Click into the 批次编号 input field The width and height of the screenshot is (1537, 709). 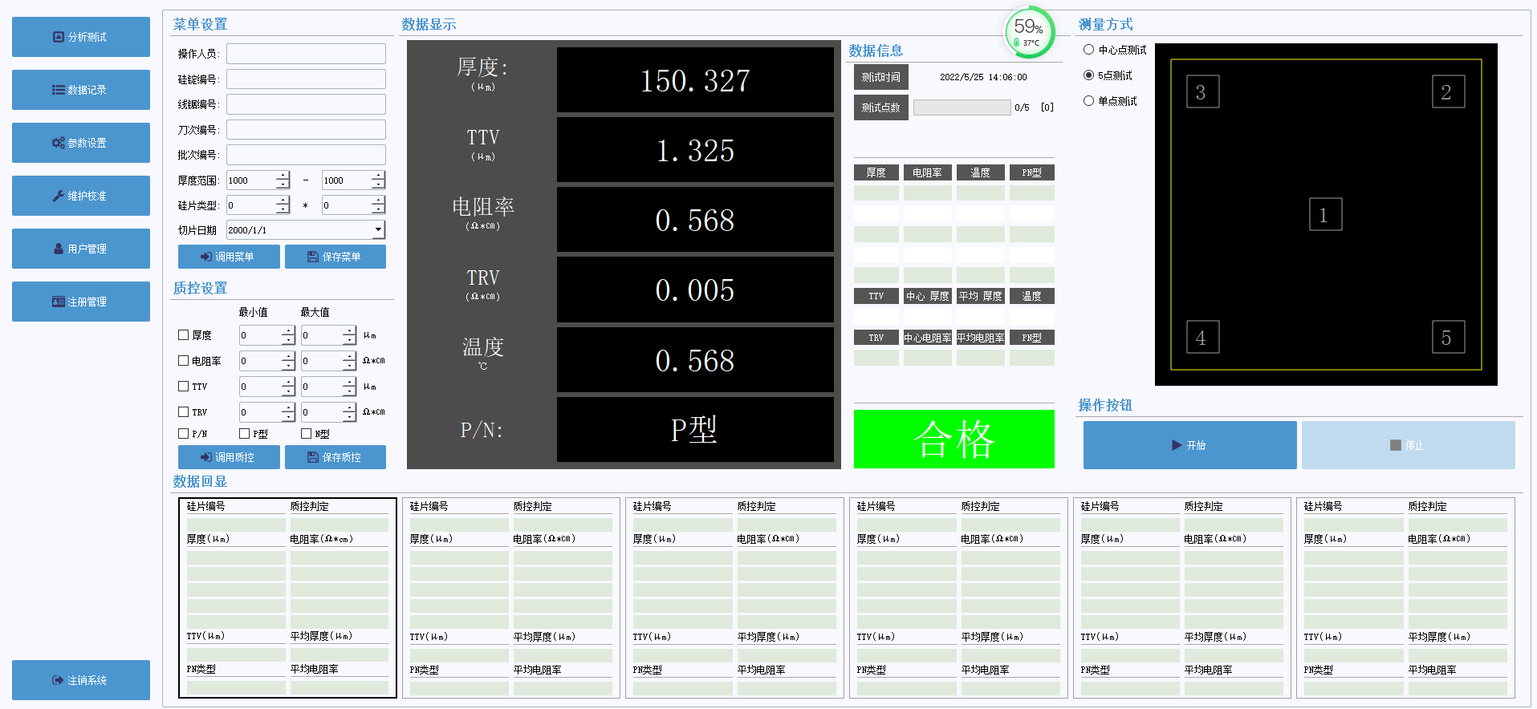tap(306, 155)
